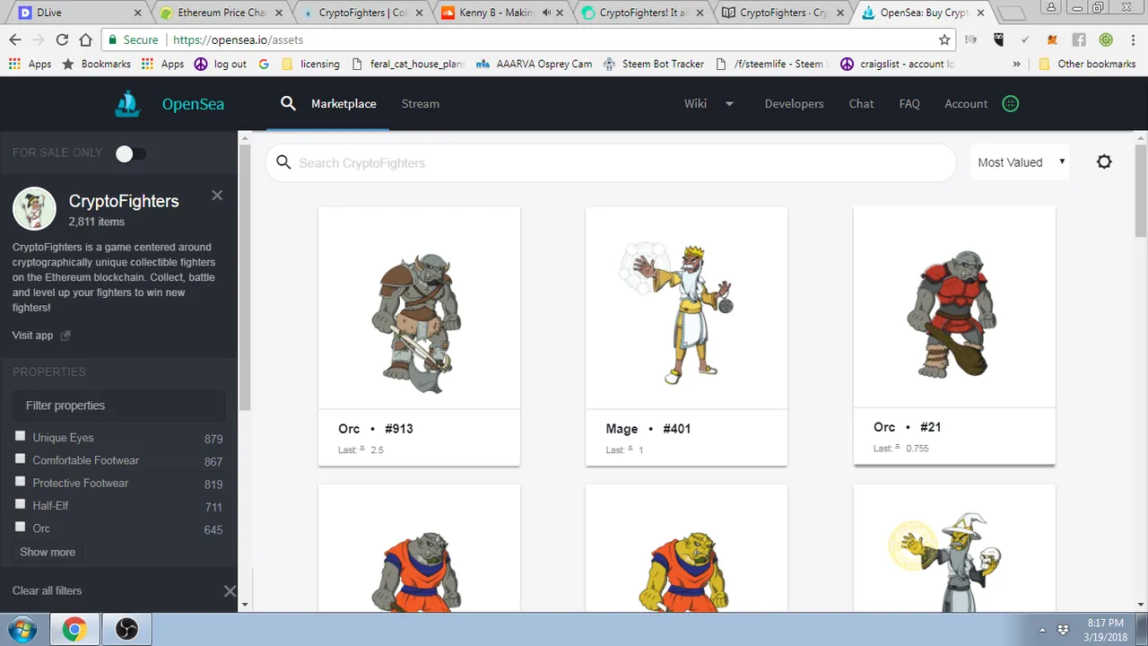Open the Other bookmarks folder
Image resolution: width=1148 pixels, height=646 pixels.
click(x=1087, y=64)
